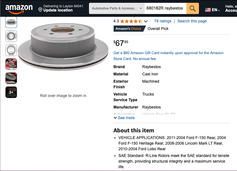Expand the ratings breakdown chevron
Screen dimensions: 237x171
pos(146,21)
